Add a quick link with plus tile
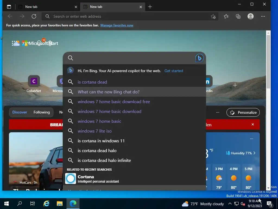278x209 pixels. [235, 85]
